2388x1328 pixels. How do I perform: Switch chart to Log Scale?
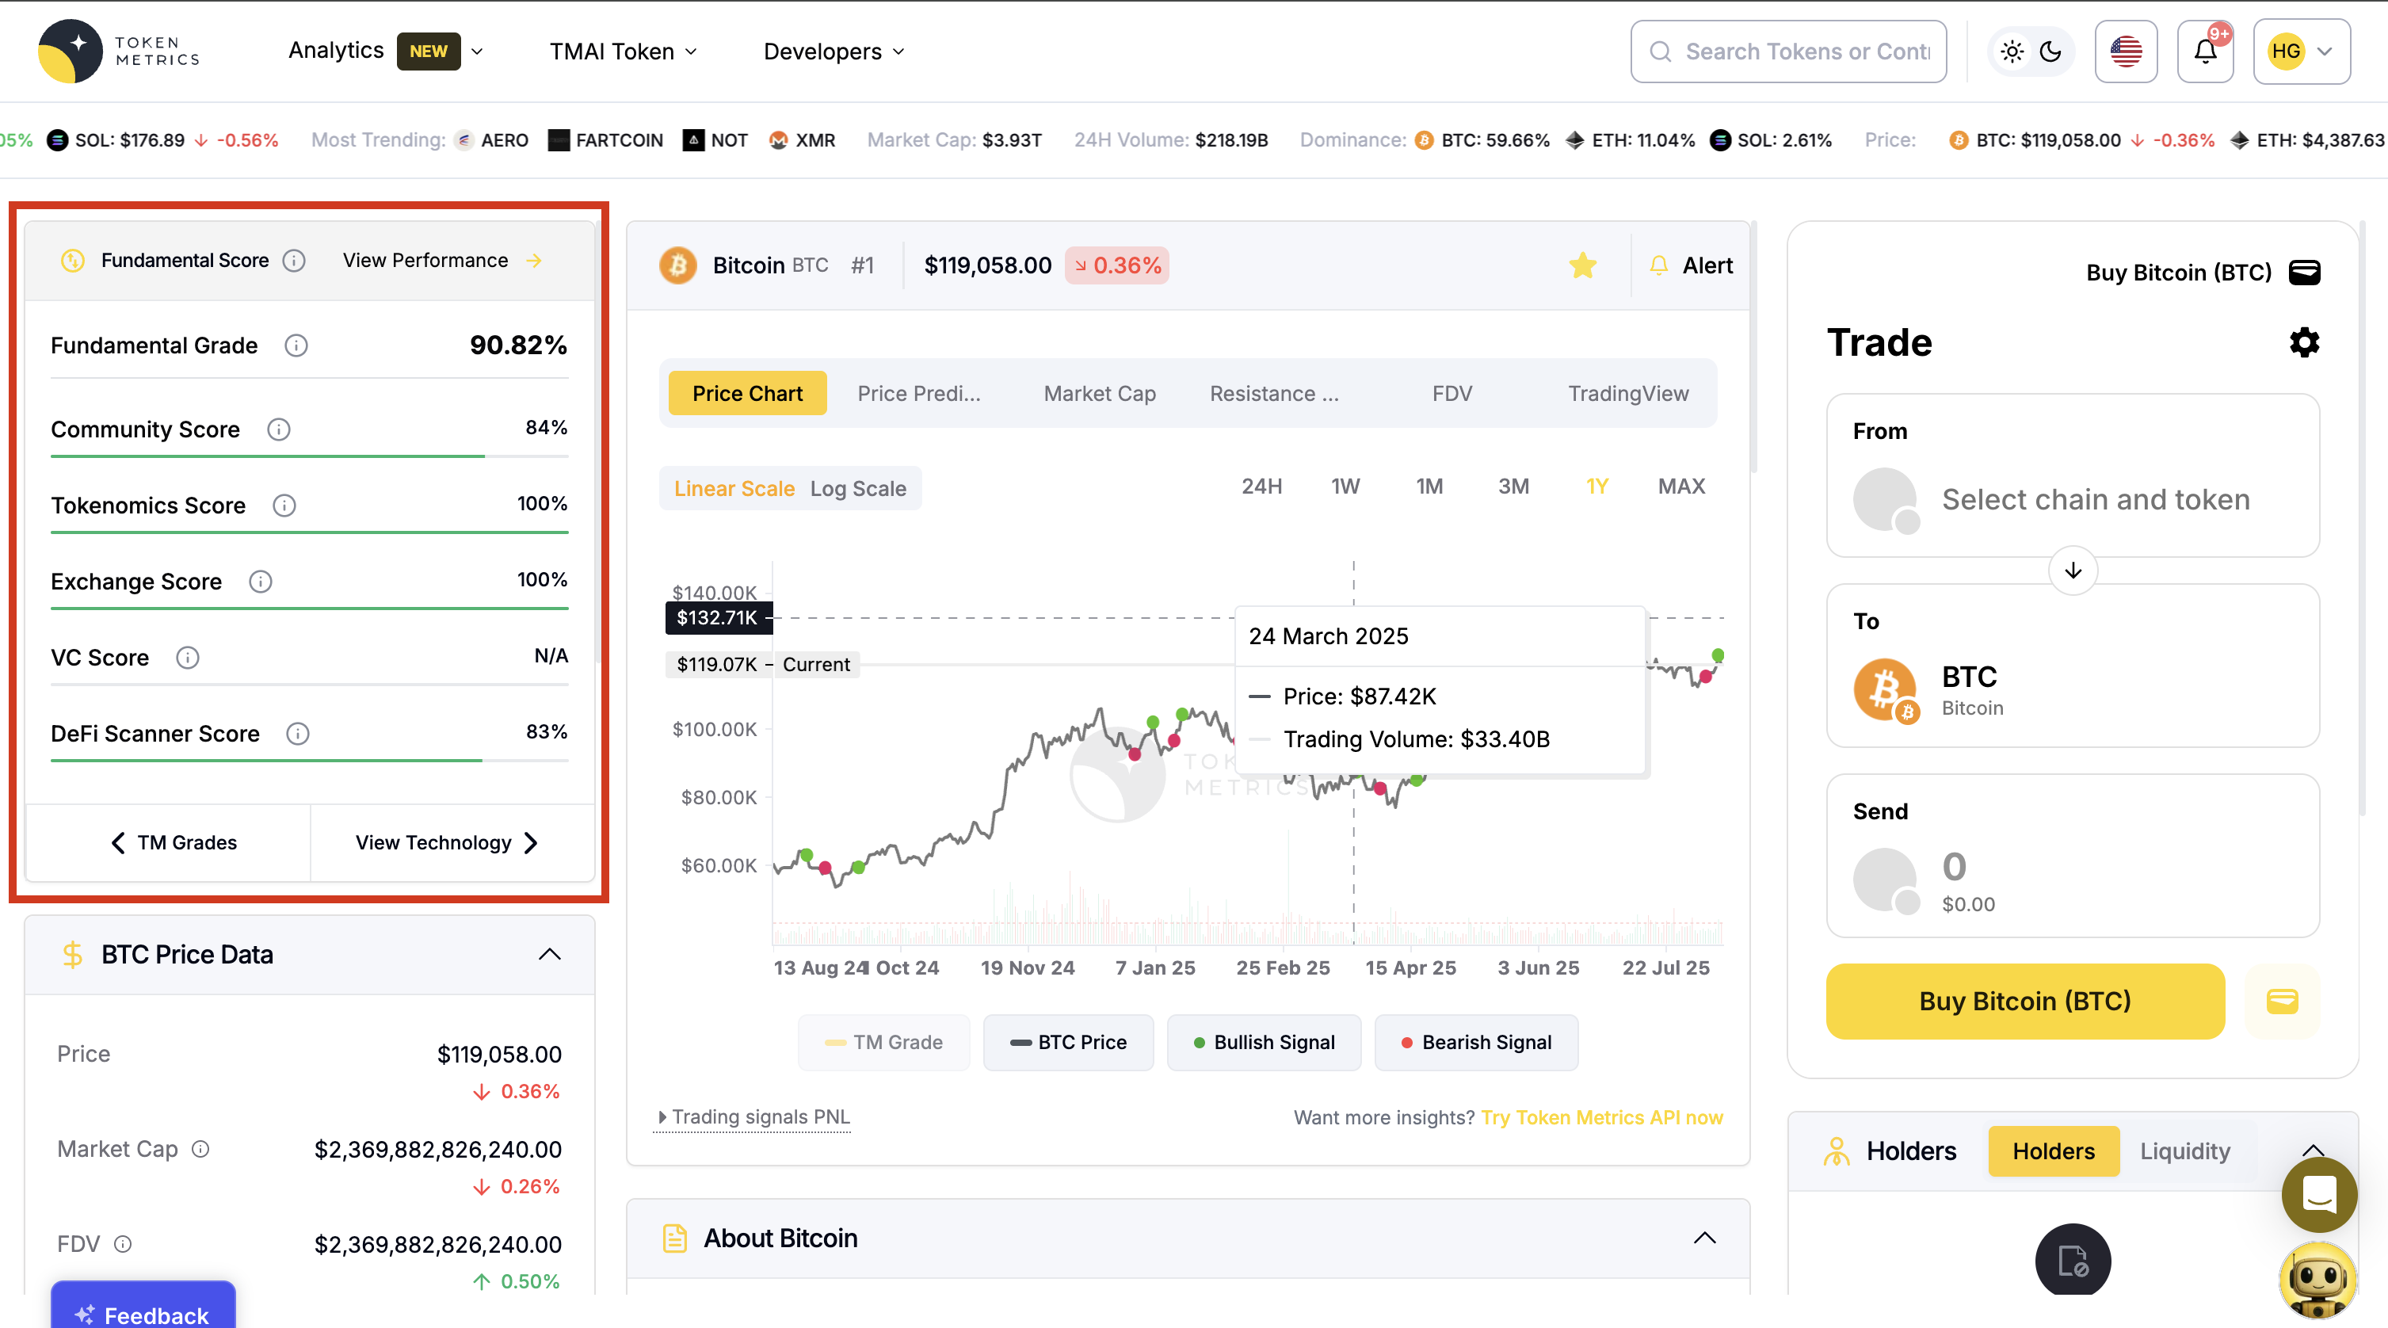[x=857, y=489]
